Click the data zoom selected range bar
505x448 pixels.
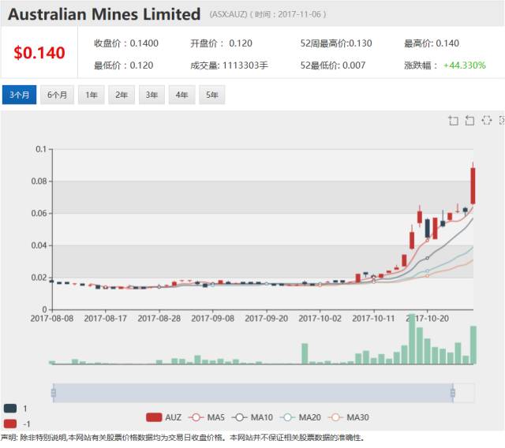coord(253,393)
